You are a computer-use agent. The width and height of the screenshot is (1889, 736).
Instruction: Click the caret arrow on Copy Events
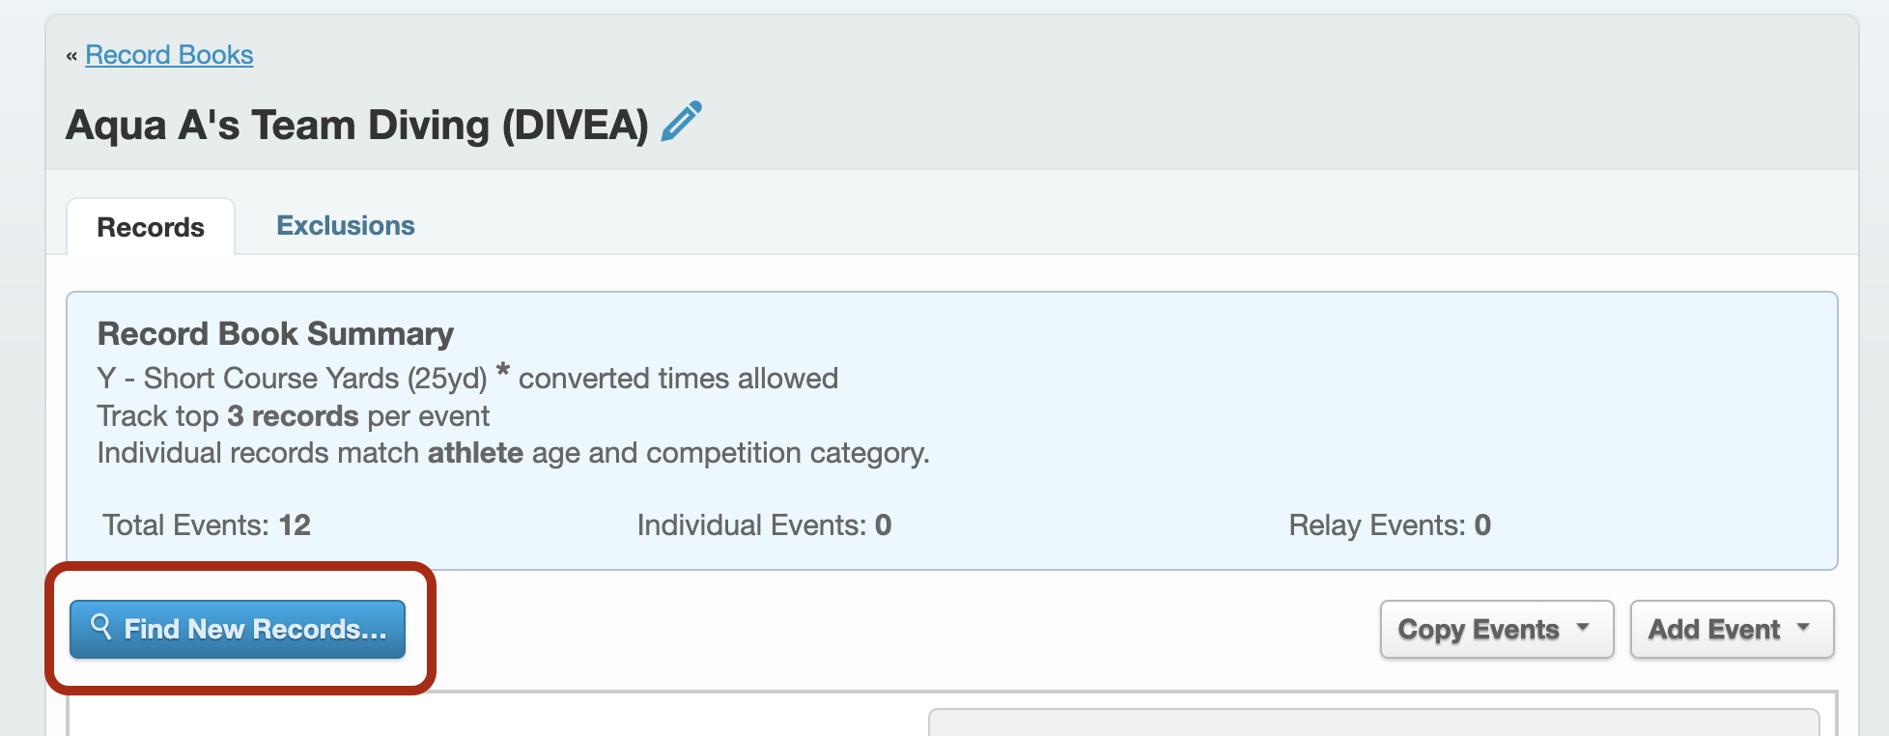(x=1583, y=628)
